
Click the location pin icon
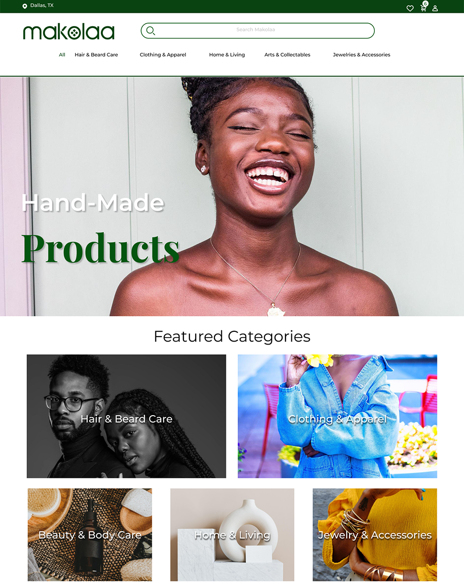[x=25, y=6]
